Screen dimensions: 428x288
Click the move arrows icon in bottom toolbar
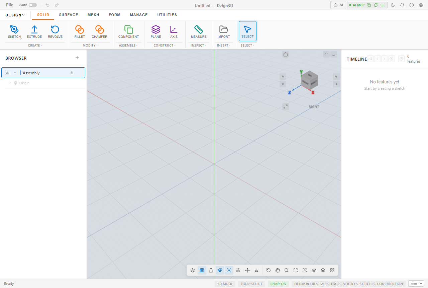[x=247, y=270]
